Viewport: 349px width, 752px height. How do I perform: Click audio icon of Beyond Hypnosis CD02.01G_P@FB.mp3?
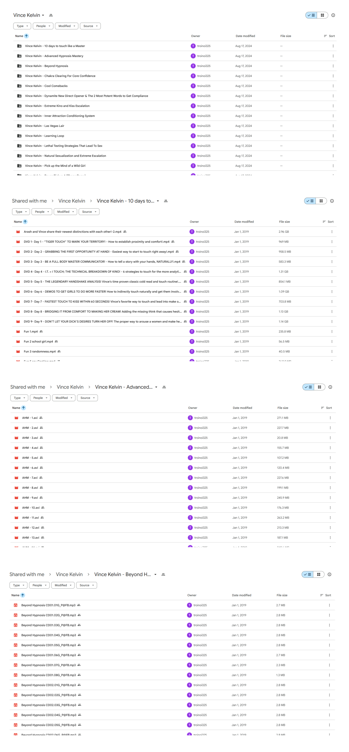click(16, 685)
